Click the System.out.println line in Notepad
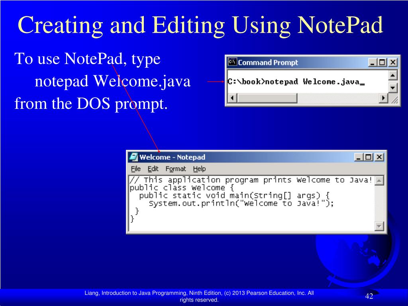 tap(241, 204)
